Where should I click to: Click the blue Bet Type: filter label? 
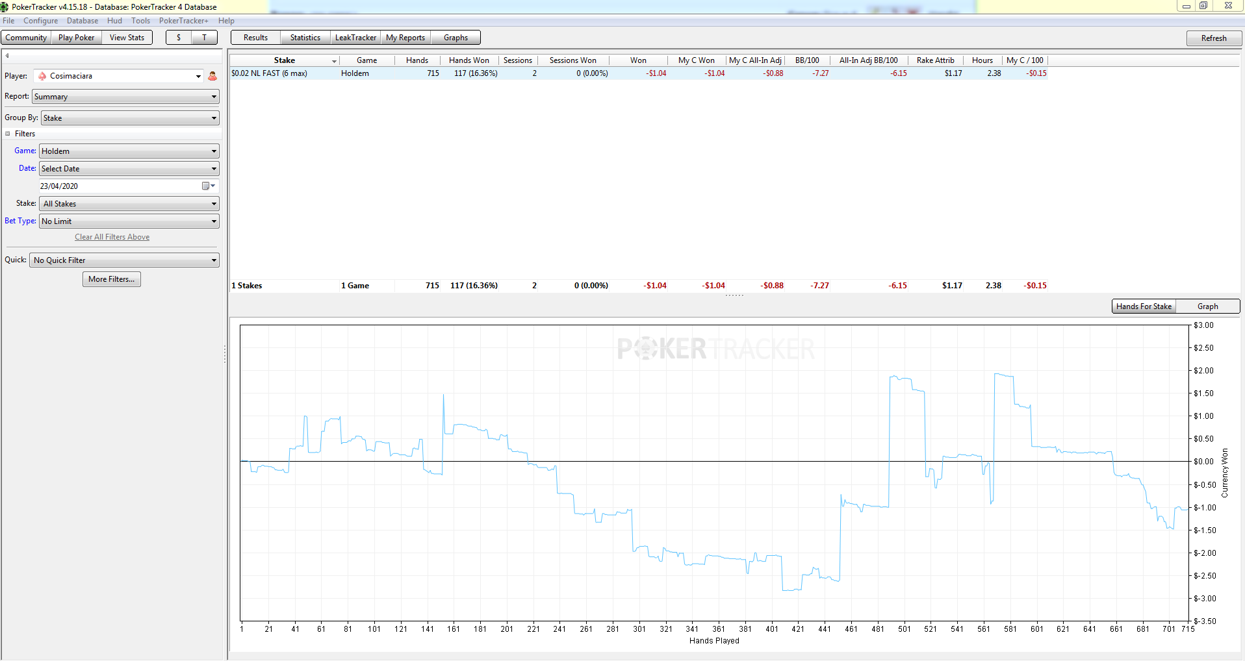(x=20, y=221)
